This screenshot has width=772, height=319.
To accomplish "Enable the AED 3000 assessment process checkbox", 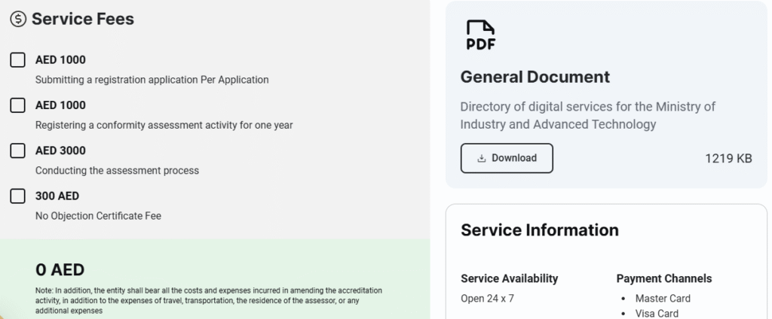I will point(17,150).
